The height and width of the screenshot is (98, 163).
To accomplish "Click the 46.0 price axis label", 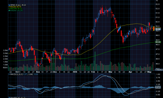I will pos(158,64).
